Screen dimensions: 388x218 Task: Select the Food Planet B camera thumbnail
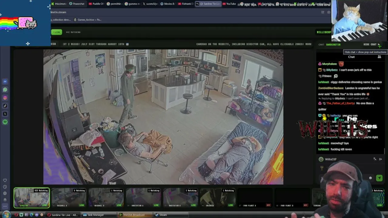(x=293, y=198)
